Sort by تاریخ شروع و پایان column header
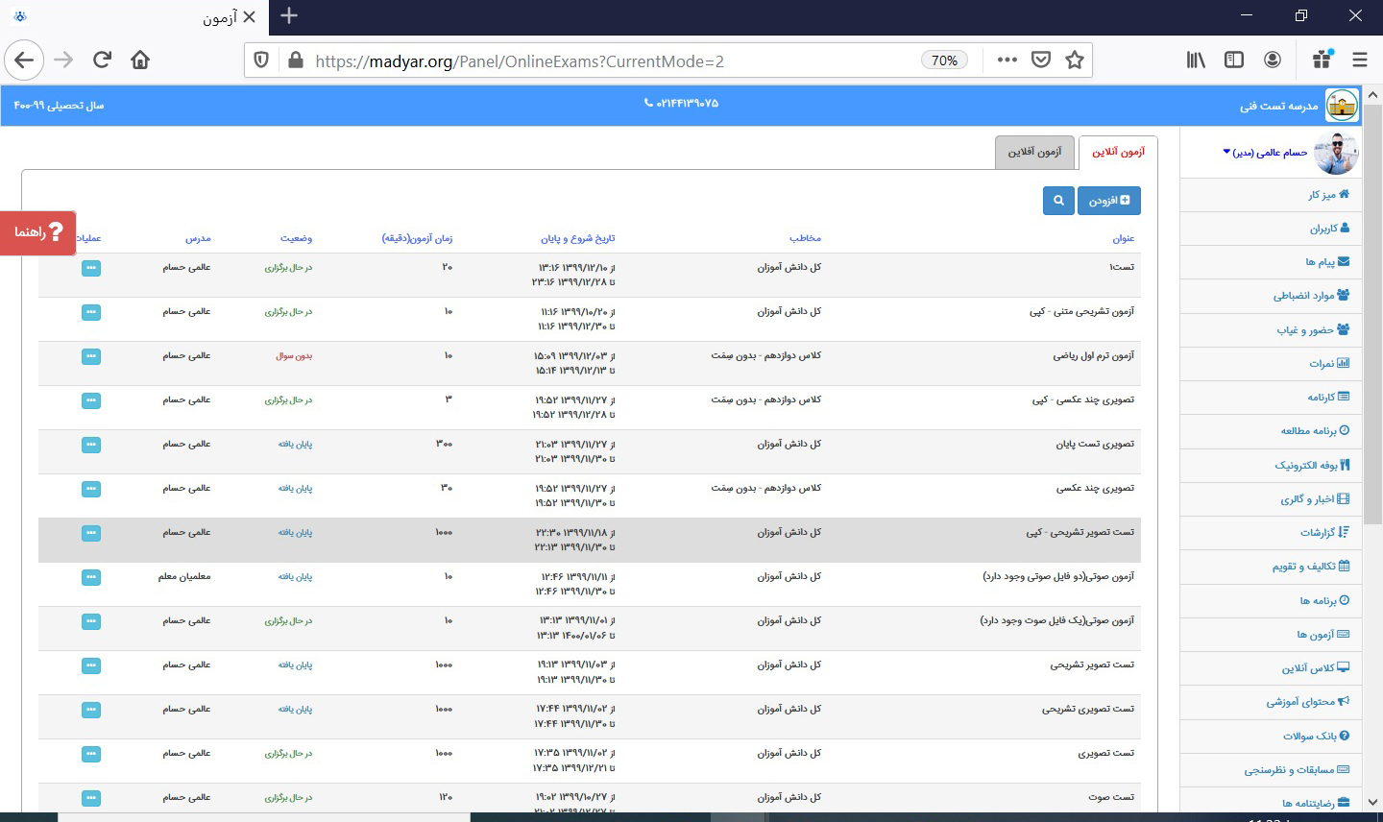 (577, 238)
